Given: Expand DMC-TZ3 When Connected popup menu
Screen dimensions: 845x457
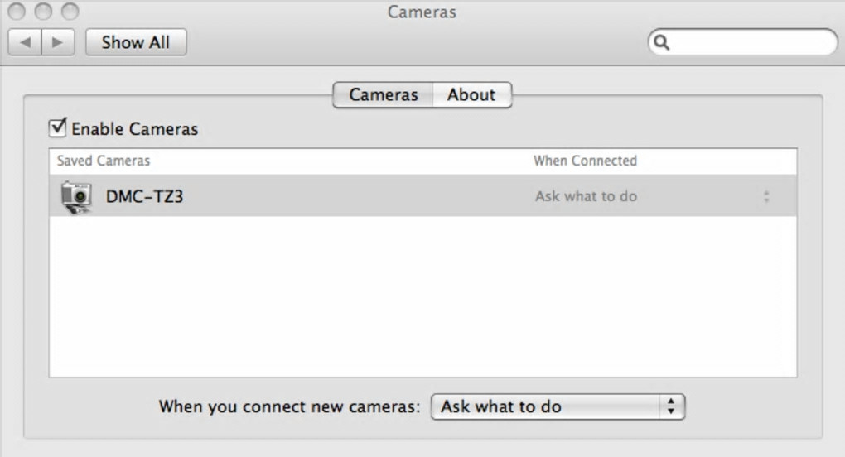Looking at the screenshot, I should coord(765,197).
